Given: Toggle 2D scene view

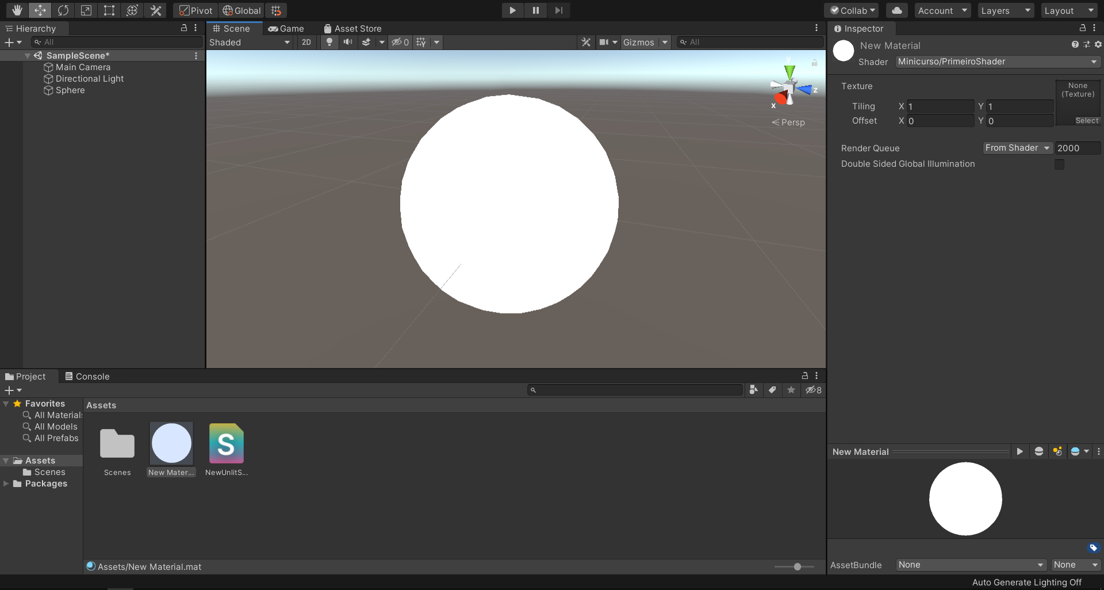Looking at the screenshot, I should tap(306, 42).
